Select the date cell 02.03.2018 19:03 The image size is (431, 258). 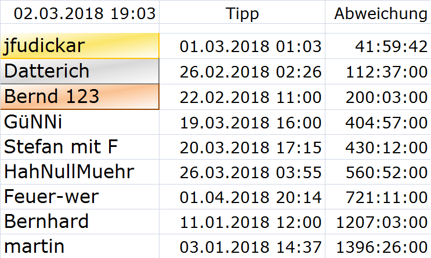pos(79,14)
